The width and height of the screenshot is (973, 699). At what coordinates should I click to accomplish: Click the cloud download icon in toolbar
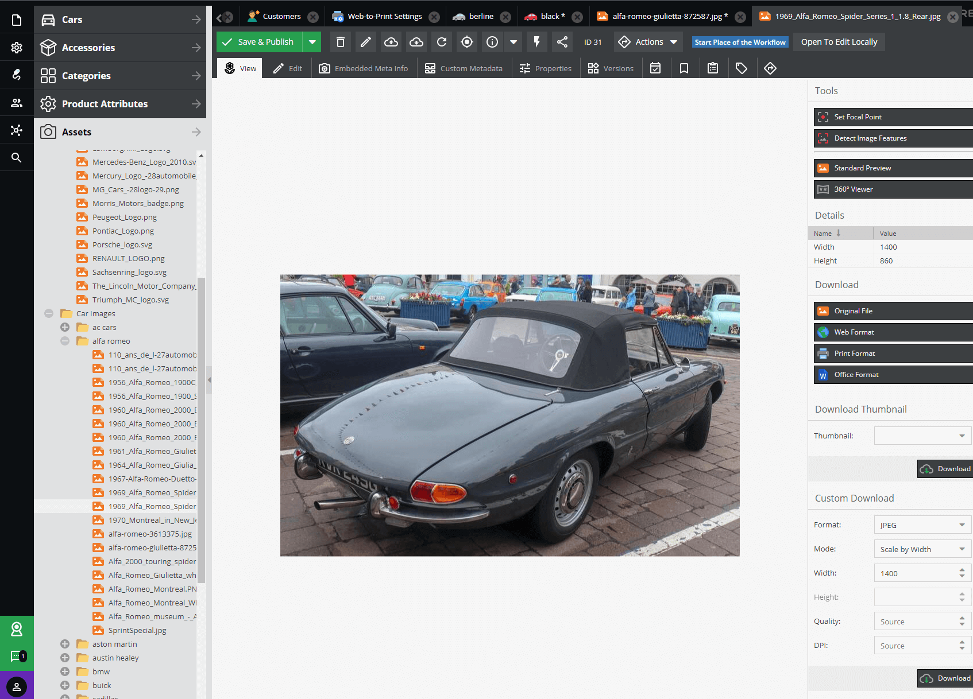[416, 42]
